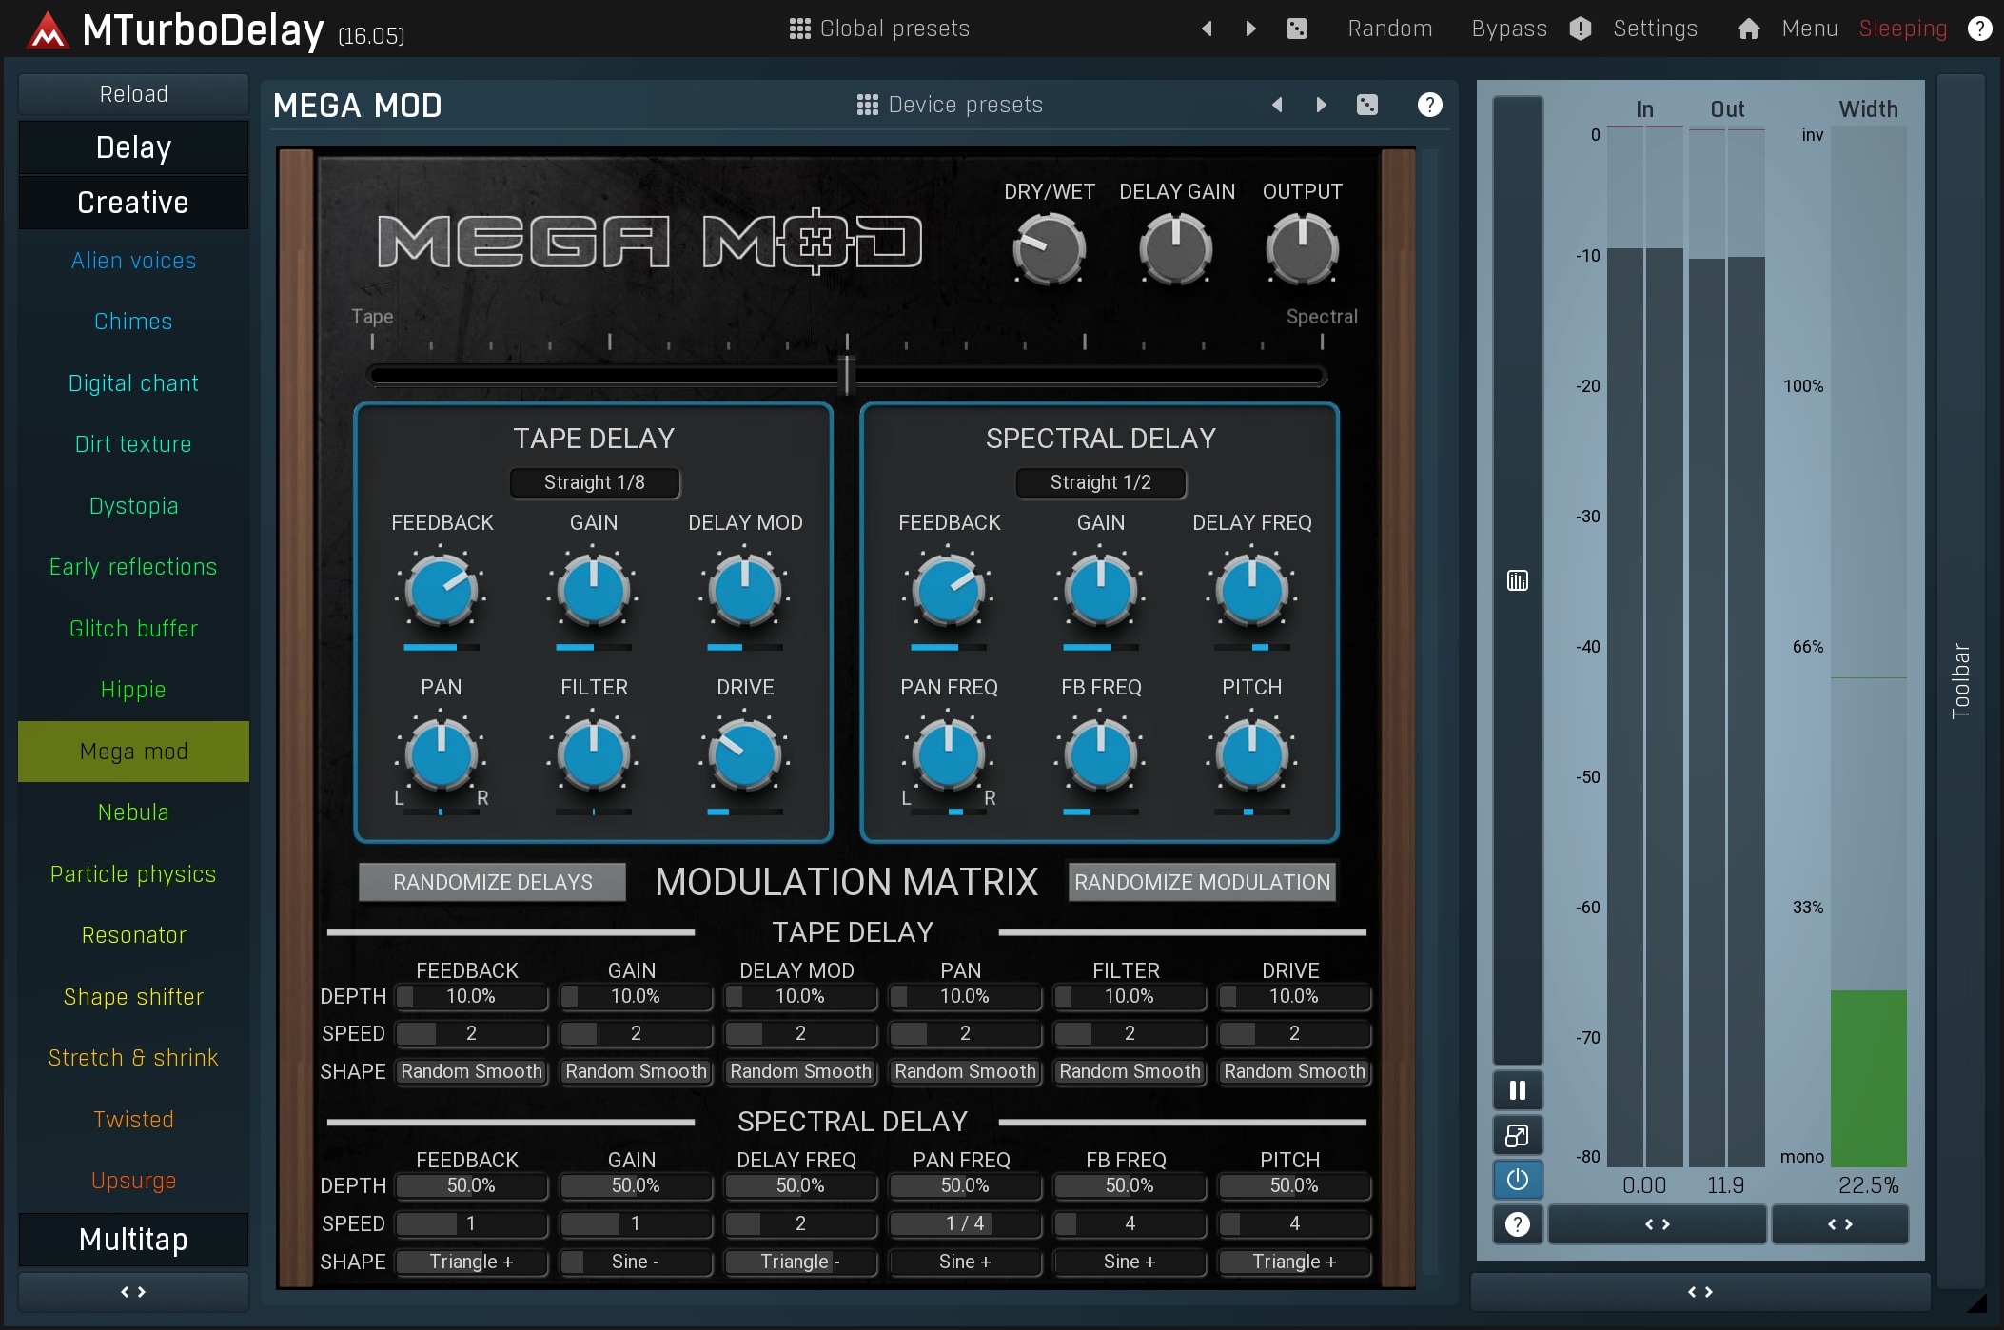This screenshot has width=2004, height=1330.
Task: Click the Menu home icon
Action: coord(1748,29)
